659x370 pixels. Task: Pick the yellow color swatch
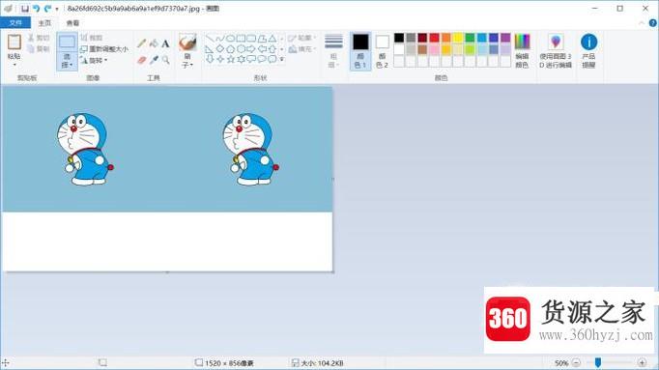(458, 38)
